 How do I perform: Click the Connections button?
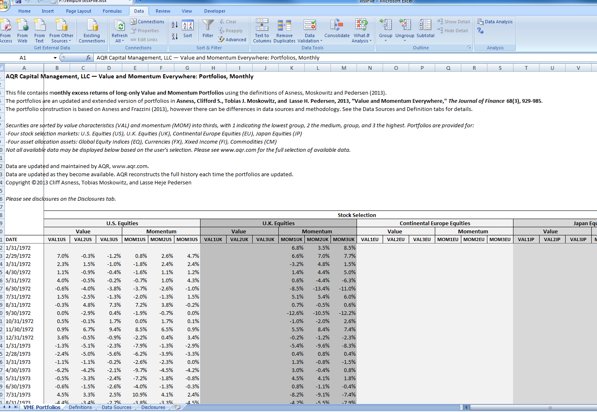coord(147,22)
